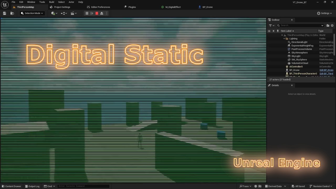The height and width of the screenshot is (189, 336).
Task: Click the Enter Console Command field
Action: (x=83, y=186)
